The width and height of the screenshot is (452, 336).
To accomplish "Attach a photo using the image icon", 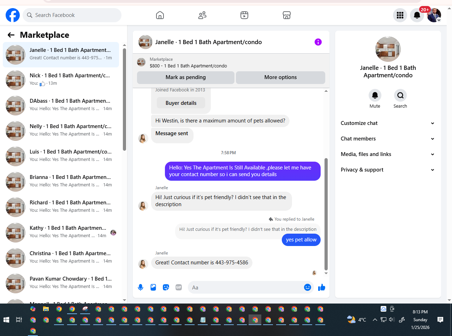I will (153, 287).
